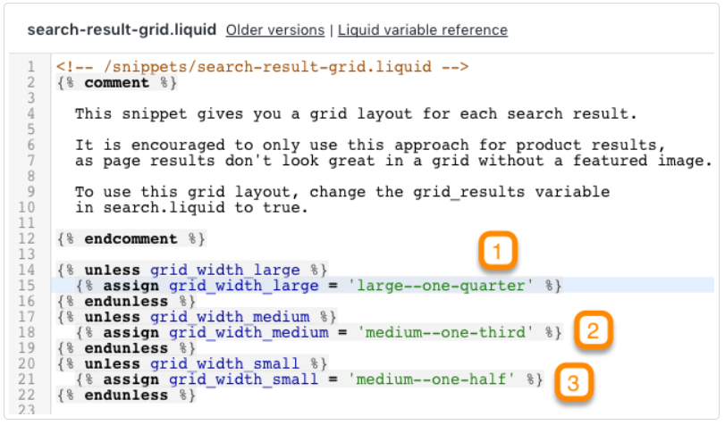Click the endunless tag on line 22

click(126, 395)
